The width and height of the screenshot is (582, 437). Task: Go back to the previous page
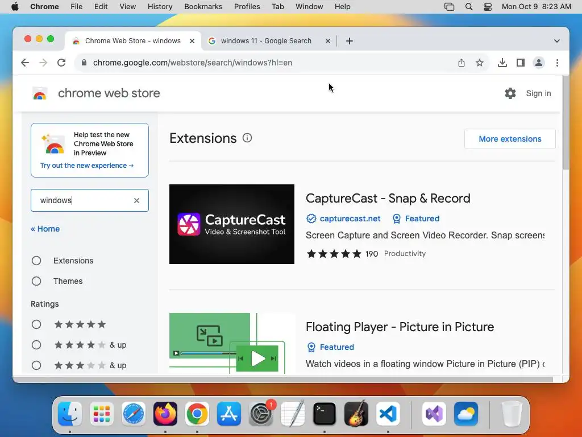pos(25,63)
